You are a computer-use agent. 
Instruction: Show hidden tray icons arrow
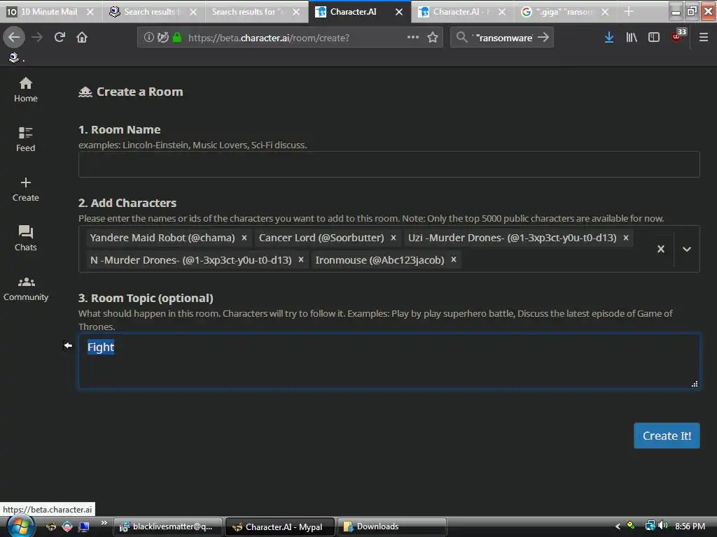pos(618,526)
